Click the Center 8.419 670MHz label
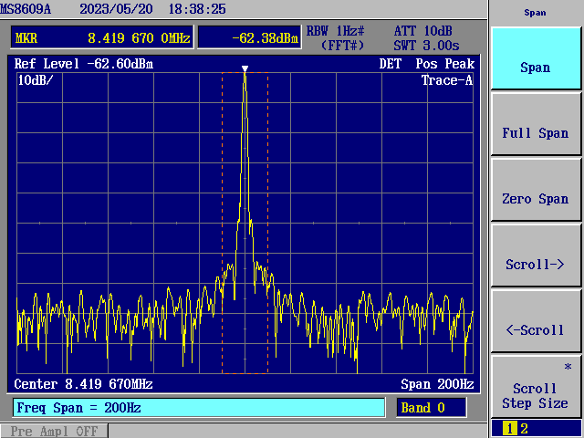584x438 pixels. click(83, 384)
